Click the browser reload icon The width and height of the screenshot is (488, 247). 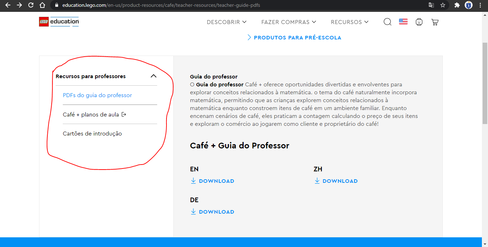click(x=31, y=5)
